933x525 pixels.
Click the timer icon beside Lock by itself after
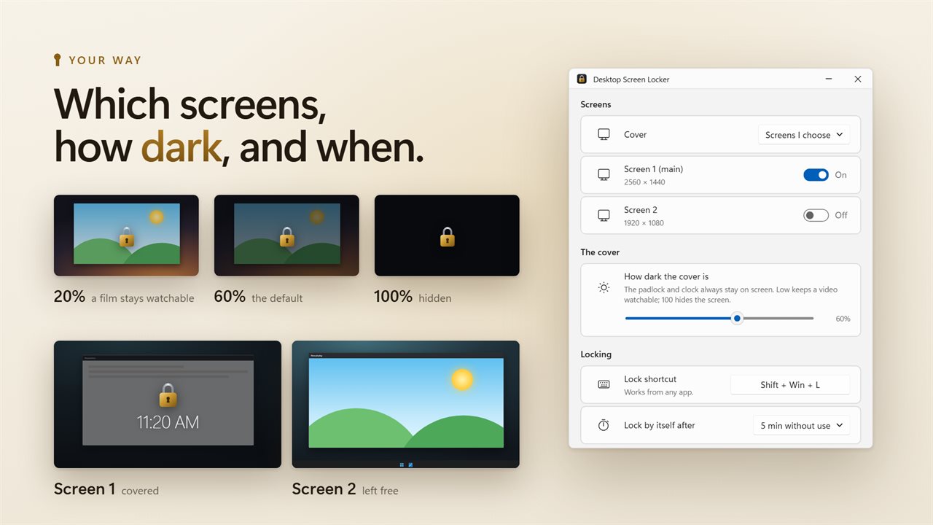point(604,425)
